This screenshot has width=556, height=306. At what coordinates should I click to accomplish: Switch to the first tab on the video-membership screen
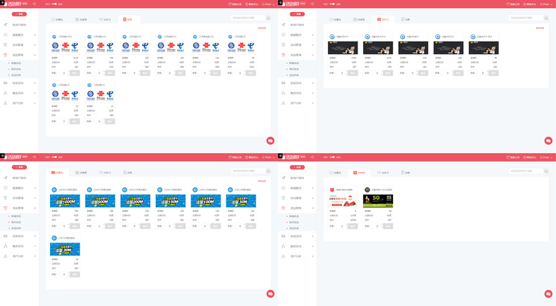[x=335, y=20]
